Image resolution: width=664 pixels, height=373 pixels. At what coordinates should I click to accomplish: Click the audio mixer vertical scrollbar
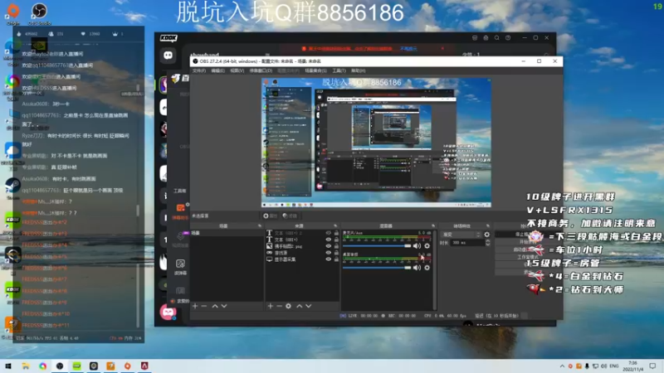(434, 269)
